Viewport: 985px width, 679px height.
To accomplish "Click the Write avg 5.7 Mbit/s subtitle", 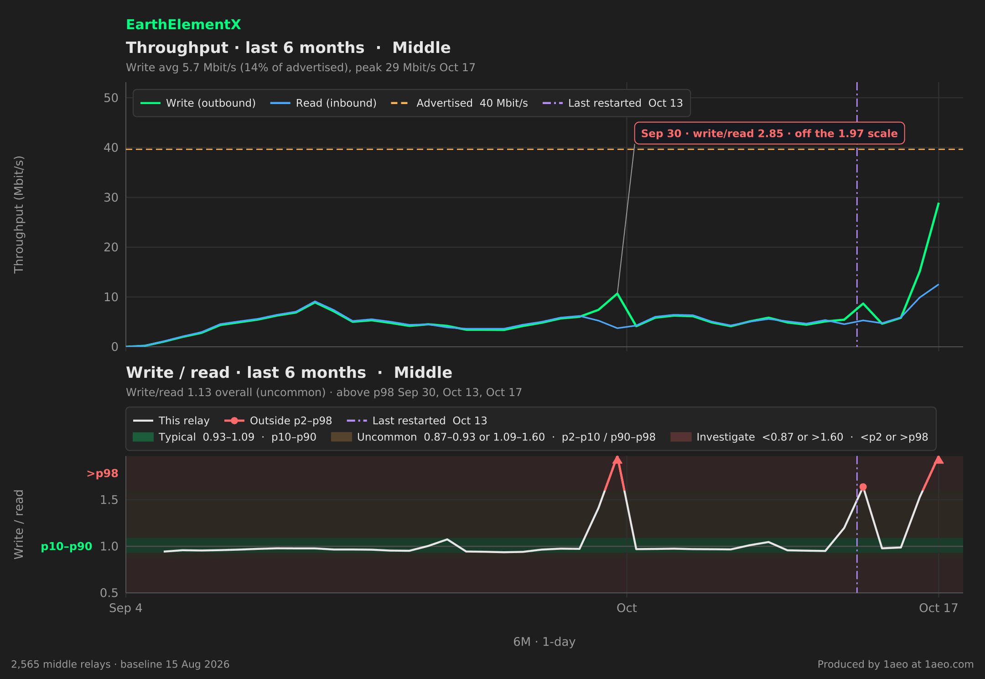I will (301, 68).
